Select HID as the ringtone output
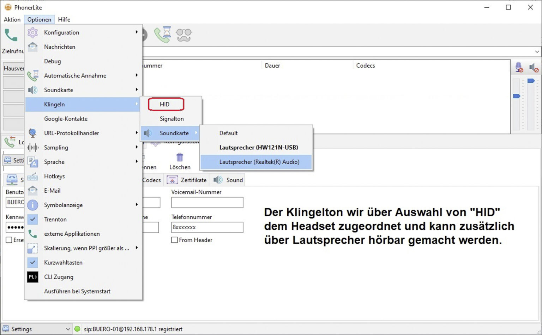Image resolution: width=542 pixels, height=335 pixels. click(x=165, y=104)
